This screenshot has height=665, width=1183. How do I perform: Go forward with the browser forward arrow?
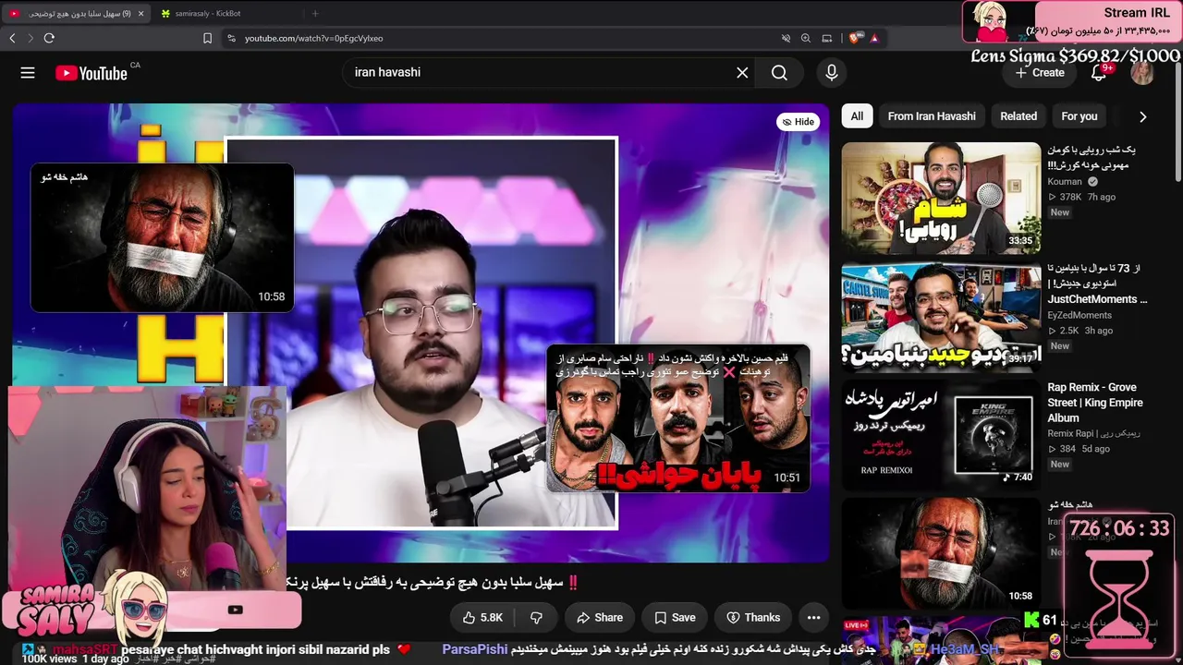click(x=30, y=38)
